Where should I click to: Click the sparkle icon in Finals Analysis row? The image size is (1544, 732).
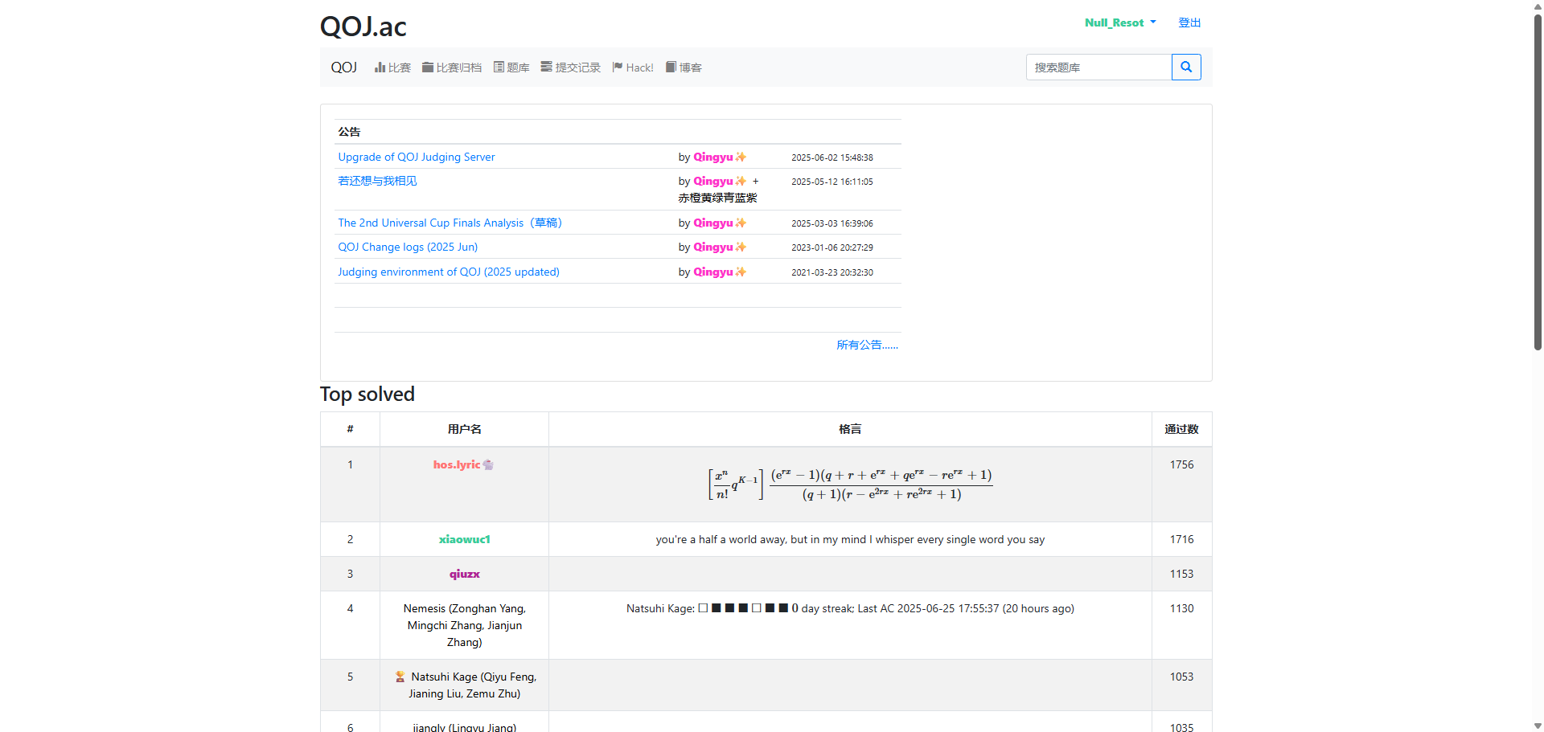click(x=741, y=223)
